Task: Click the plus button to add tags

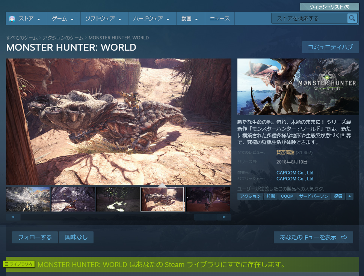Action: click(350, 196)
